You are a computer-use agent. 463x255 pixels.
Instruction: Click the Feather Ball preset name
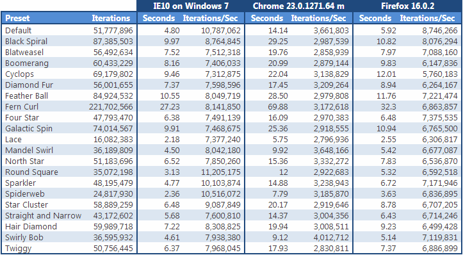(26, 96)
